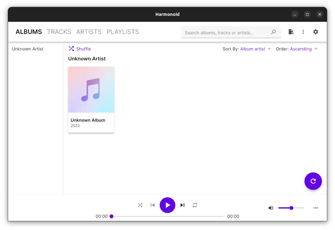Toggle shuffle mode in the player bar

click(140, 205)
